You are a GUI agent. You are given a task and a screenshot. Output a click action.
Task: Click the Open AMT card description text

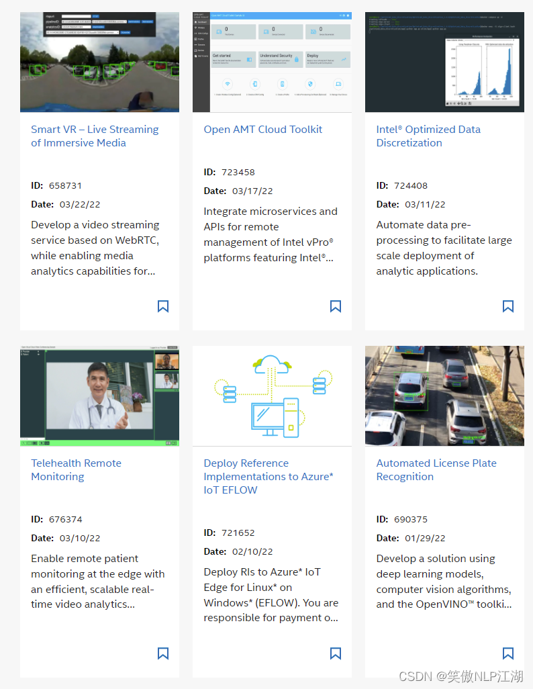[271, 234]
